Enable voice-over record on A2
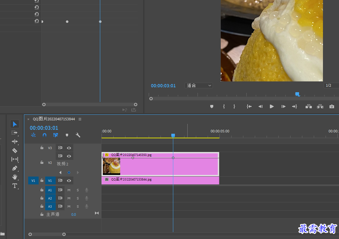 tap(87, 198)
